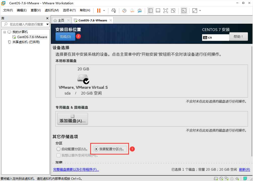Close the 主页 tab
The image size is (253, 181).
click(x=68, y=20)
